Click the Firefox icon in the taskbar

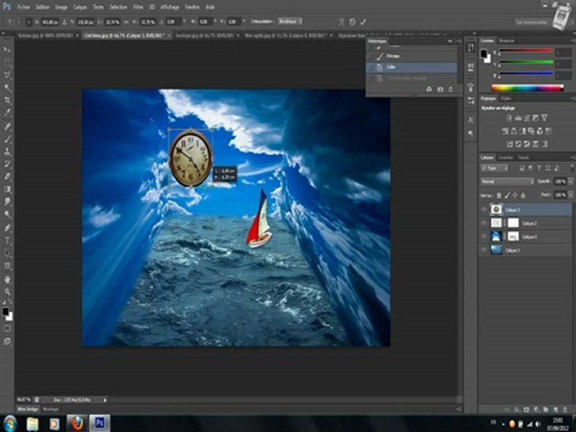[x=77, y=424]
